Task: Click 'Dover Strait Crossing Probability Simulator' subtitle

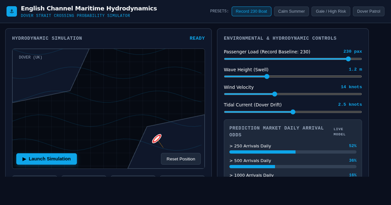Action: tap(75, 16)
